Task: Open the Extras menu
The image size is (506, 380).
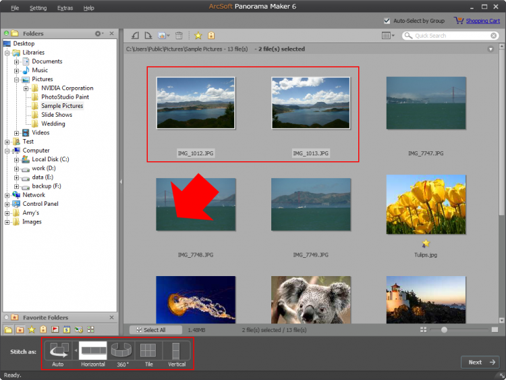Action: (x=65, y=8)
